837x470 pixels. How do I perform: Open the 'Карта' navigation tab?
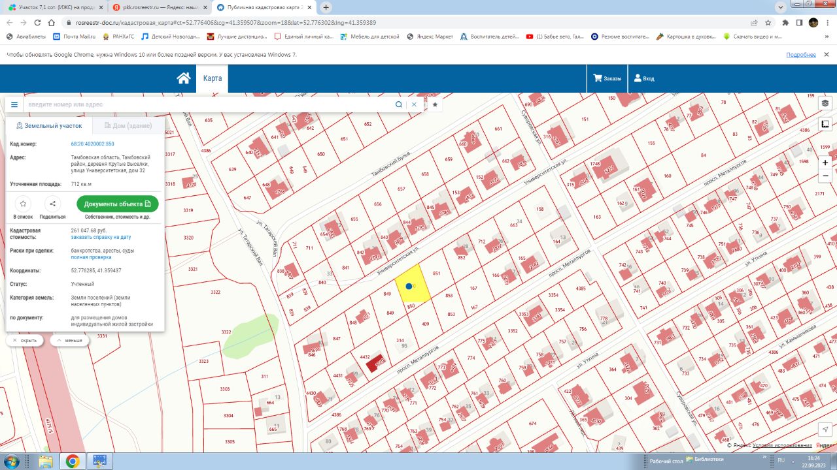[x=212, y=78]
